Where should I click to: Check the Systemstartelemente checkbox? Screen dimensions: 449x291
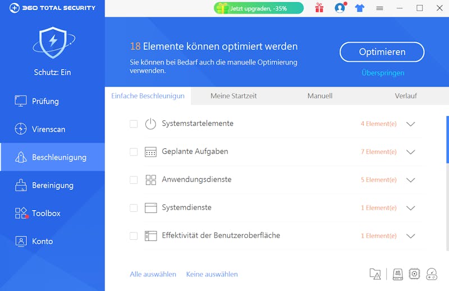click(x=134, y=124)
